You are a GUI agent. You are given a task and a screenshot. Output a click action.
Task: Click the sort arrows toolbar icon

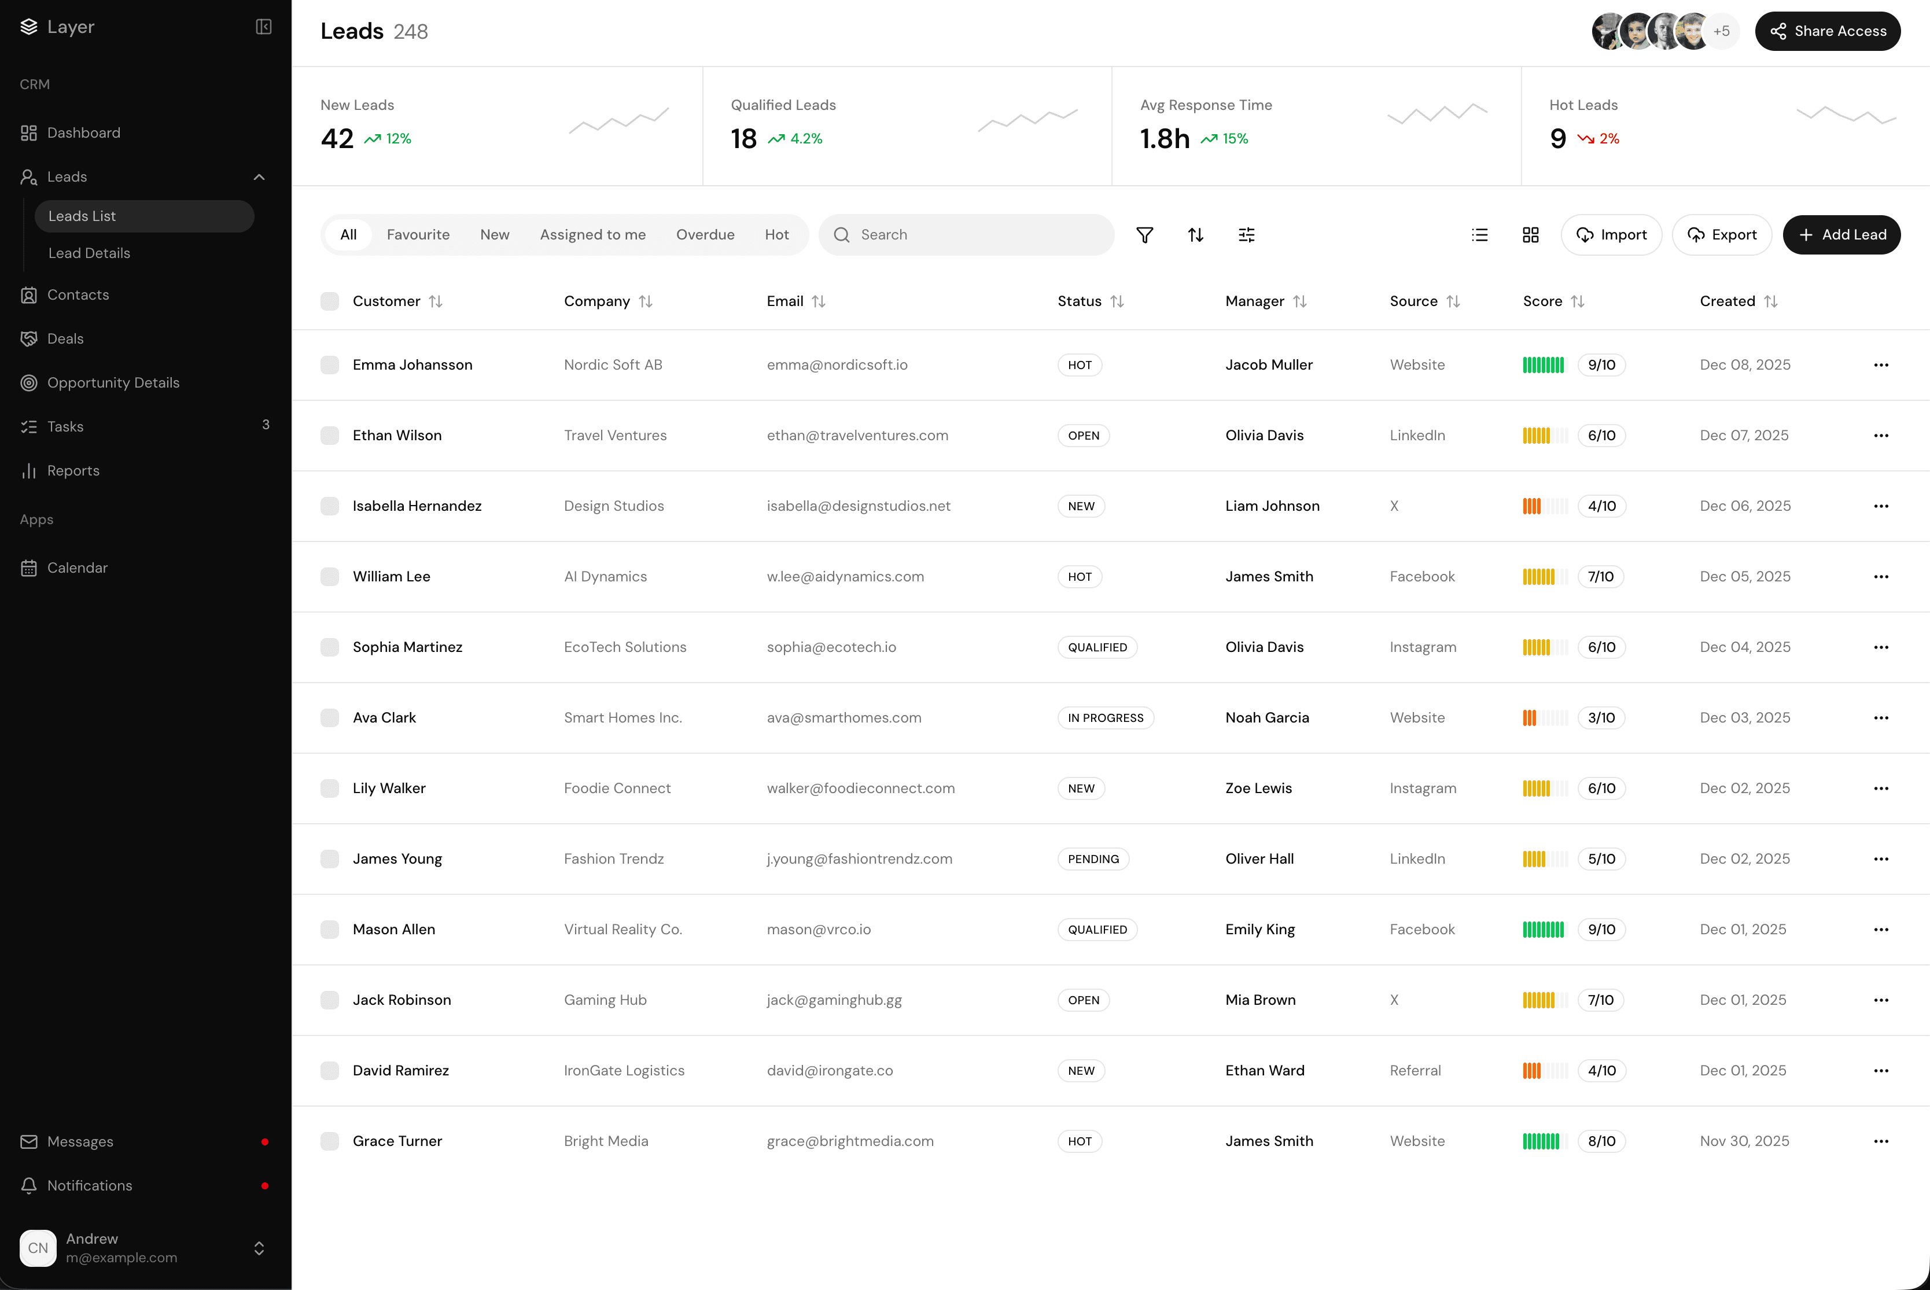coord(1195,235)
